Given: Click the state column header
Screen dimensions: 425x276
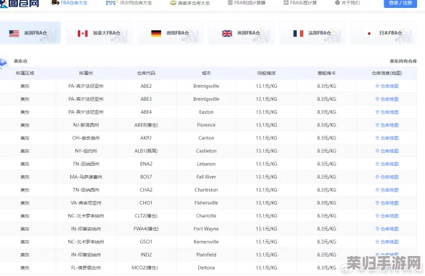Looking at the screenshot, I should (x=86, y=73).
